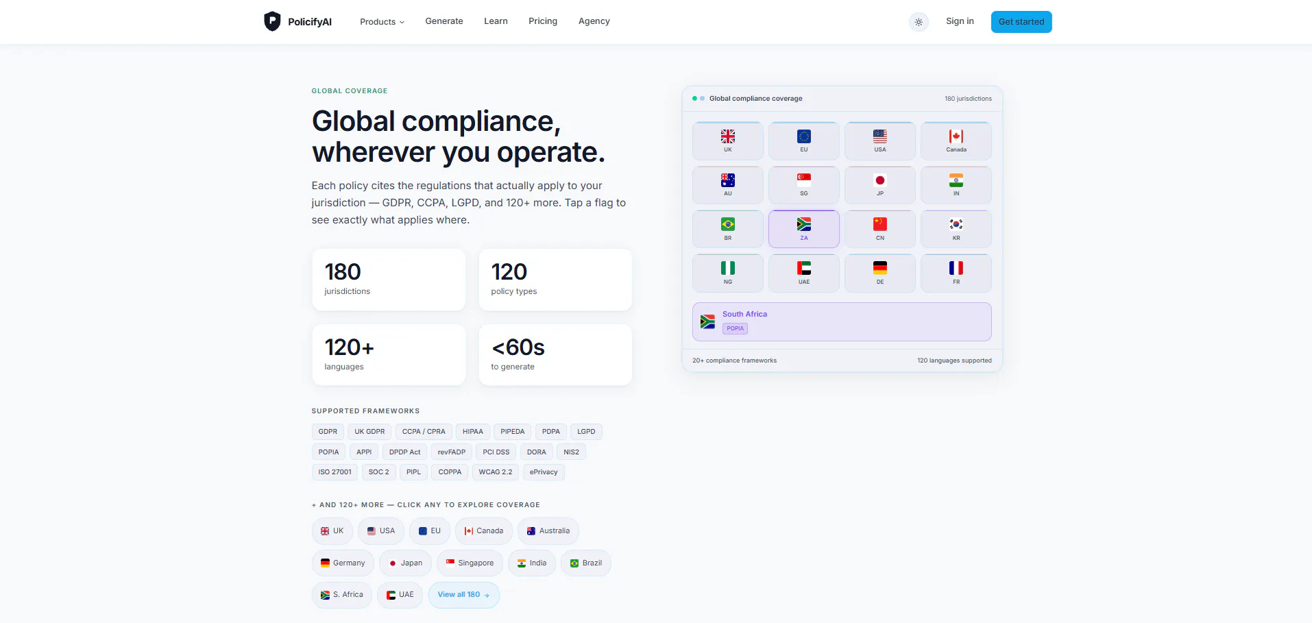This screenshot has height=623, width=1312.
Task: Open the Learn nav item
Action: tap(496, 21)
